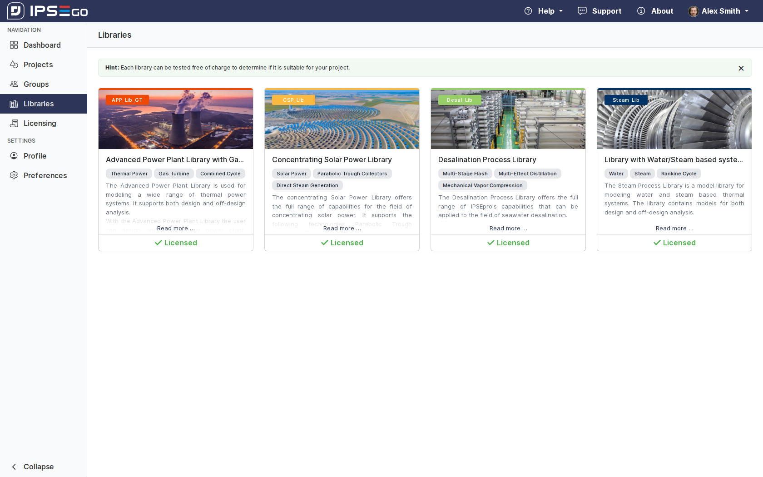Click Licensed button under Advanced Power Plant
763x477 pixels.
(176, 243)
